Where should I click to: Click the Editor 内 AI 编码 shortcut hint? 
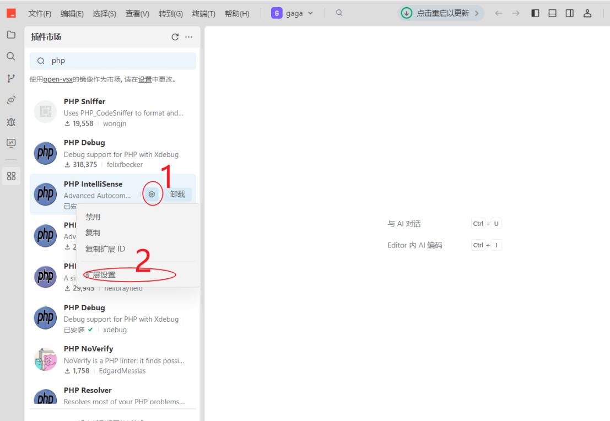[415, 245]
